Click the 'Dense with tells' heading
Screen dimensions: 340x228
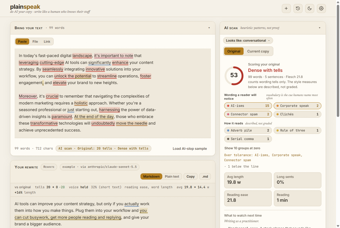265,70
